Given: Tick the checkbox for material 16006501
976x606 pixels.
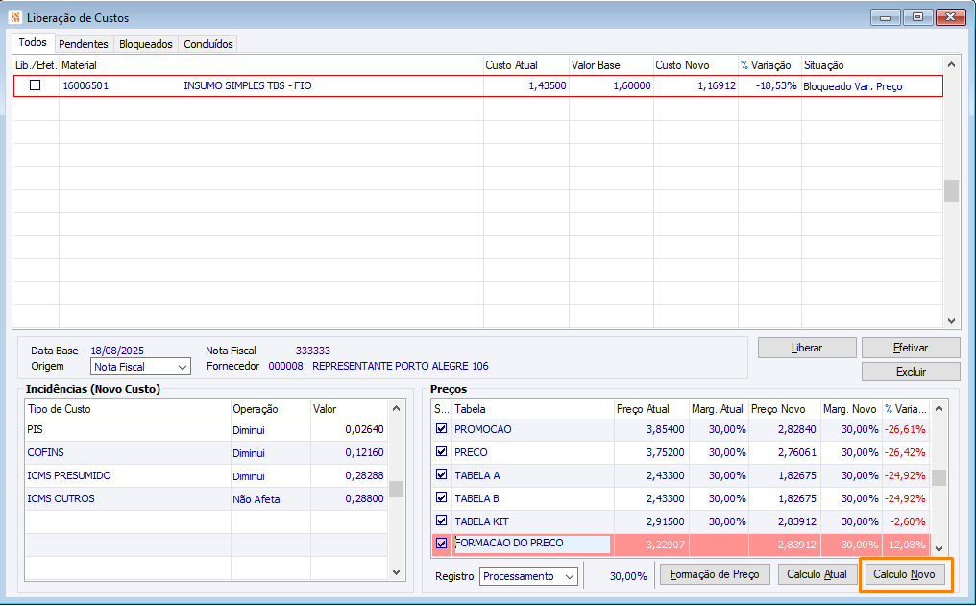Looking at the screenshot, I should tap(36, 85).
